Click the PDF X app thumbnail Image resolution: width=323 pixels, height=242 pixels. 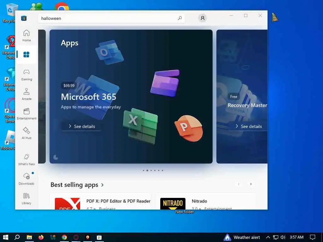[68, 204]
